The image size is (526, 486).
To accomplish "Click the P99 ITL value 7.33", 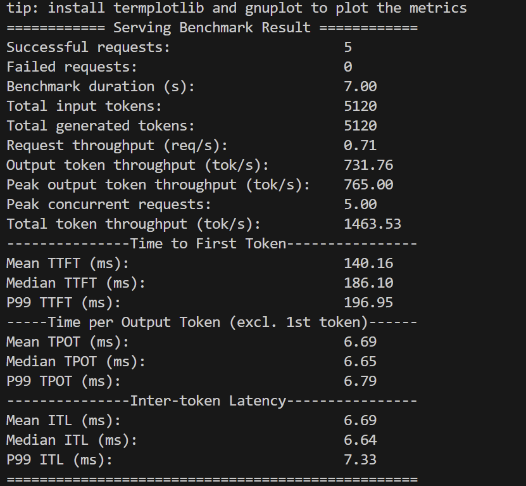I will pos(360,460).
